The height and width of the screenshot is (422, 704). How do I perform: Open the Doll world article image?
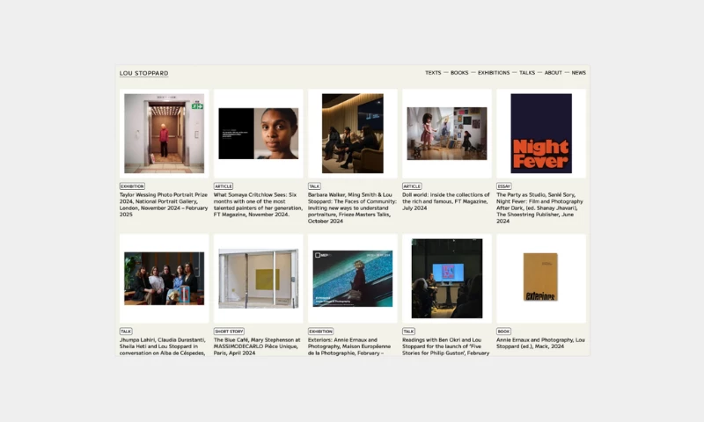click(x=447, y=134)
